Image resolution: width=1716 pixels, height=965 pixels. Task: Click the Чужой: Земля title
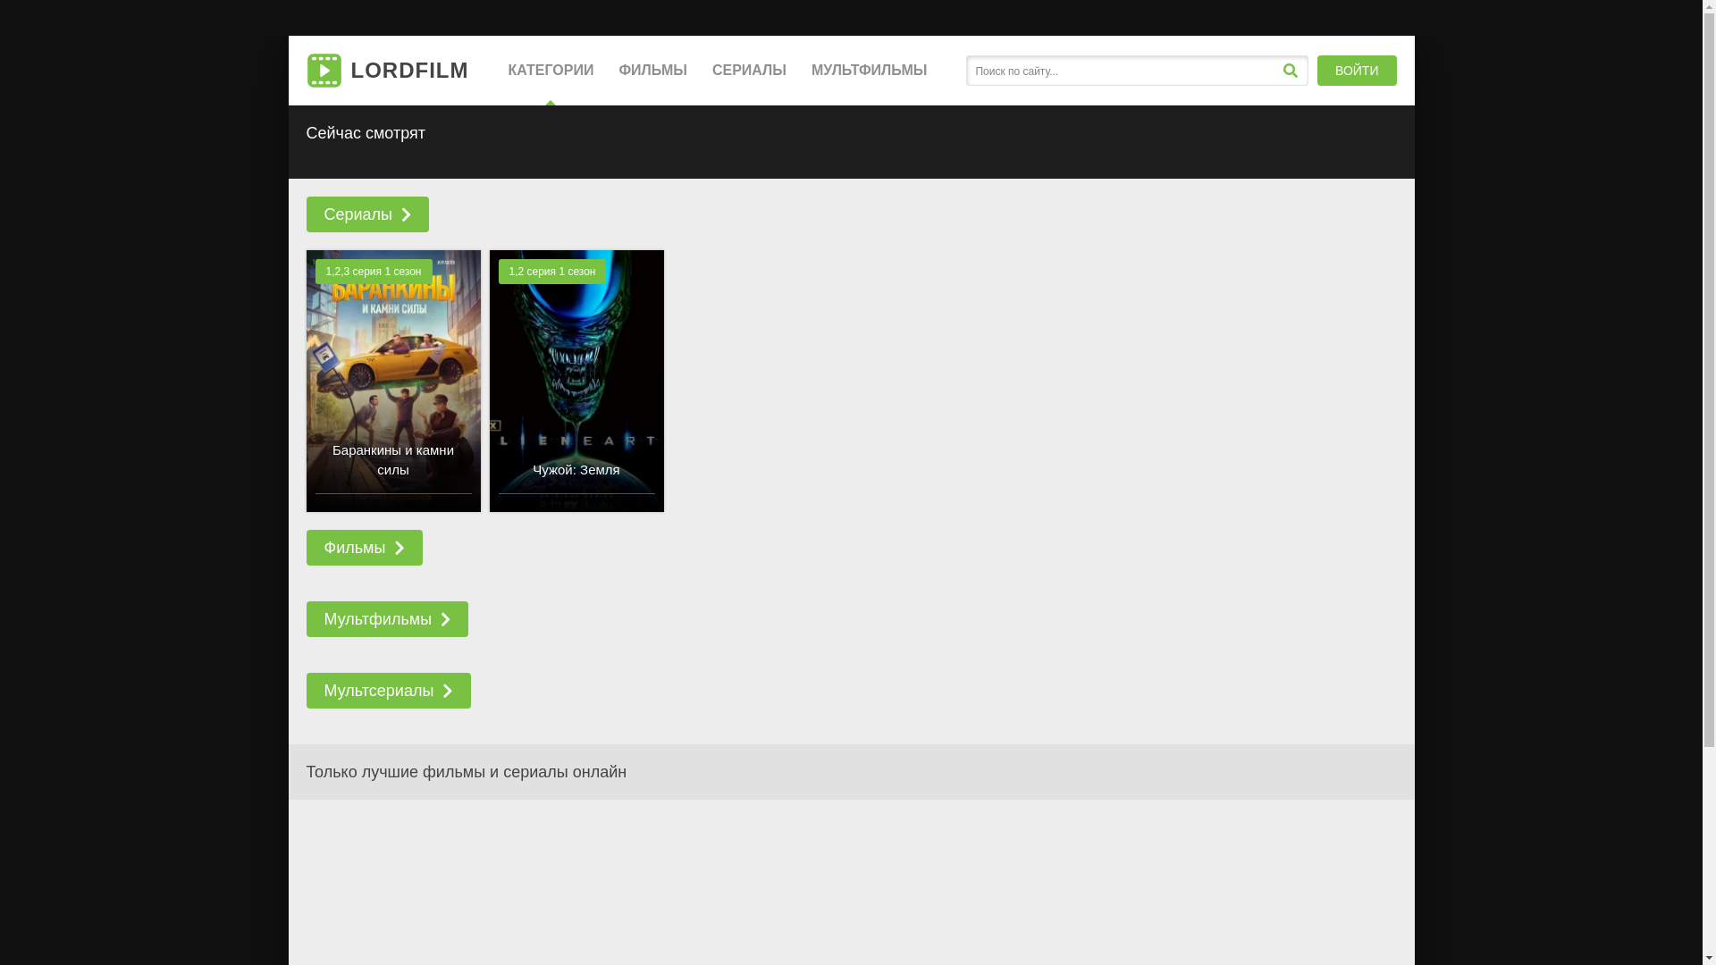point(576,470)
